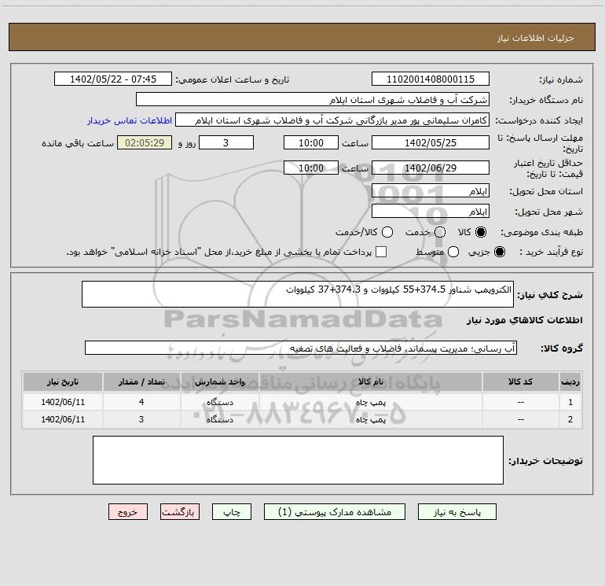The width and height of the screenshot is (605, 586).
Task: Select the کالا radio button
Action: 481,232
